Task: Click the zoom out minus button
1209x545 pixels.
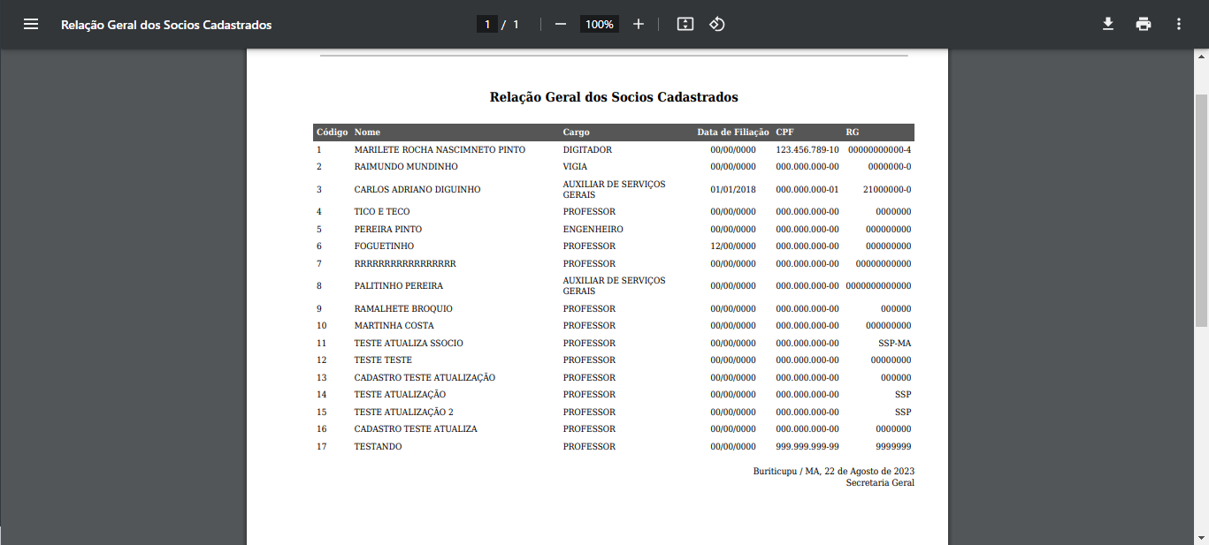Action: (x=560, y=25)
